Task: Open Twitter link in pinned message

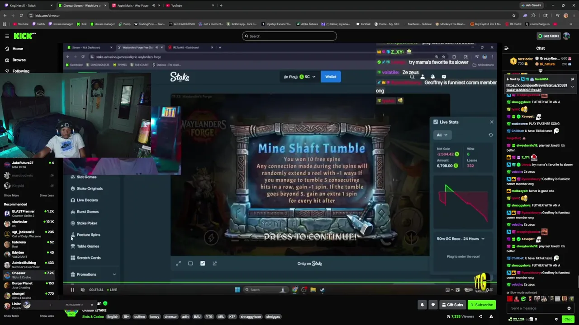Action: point(536,88)
